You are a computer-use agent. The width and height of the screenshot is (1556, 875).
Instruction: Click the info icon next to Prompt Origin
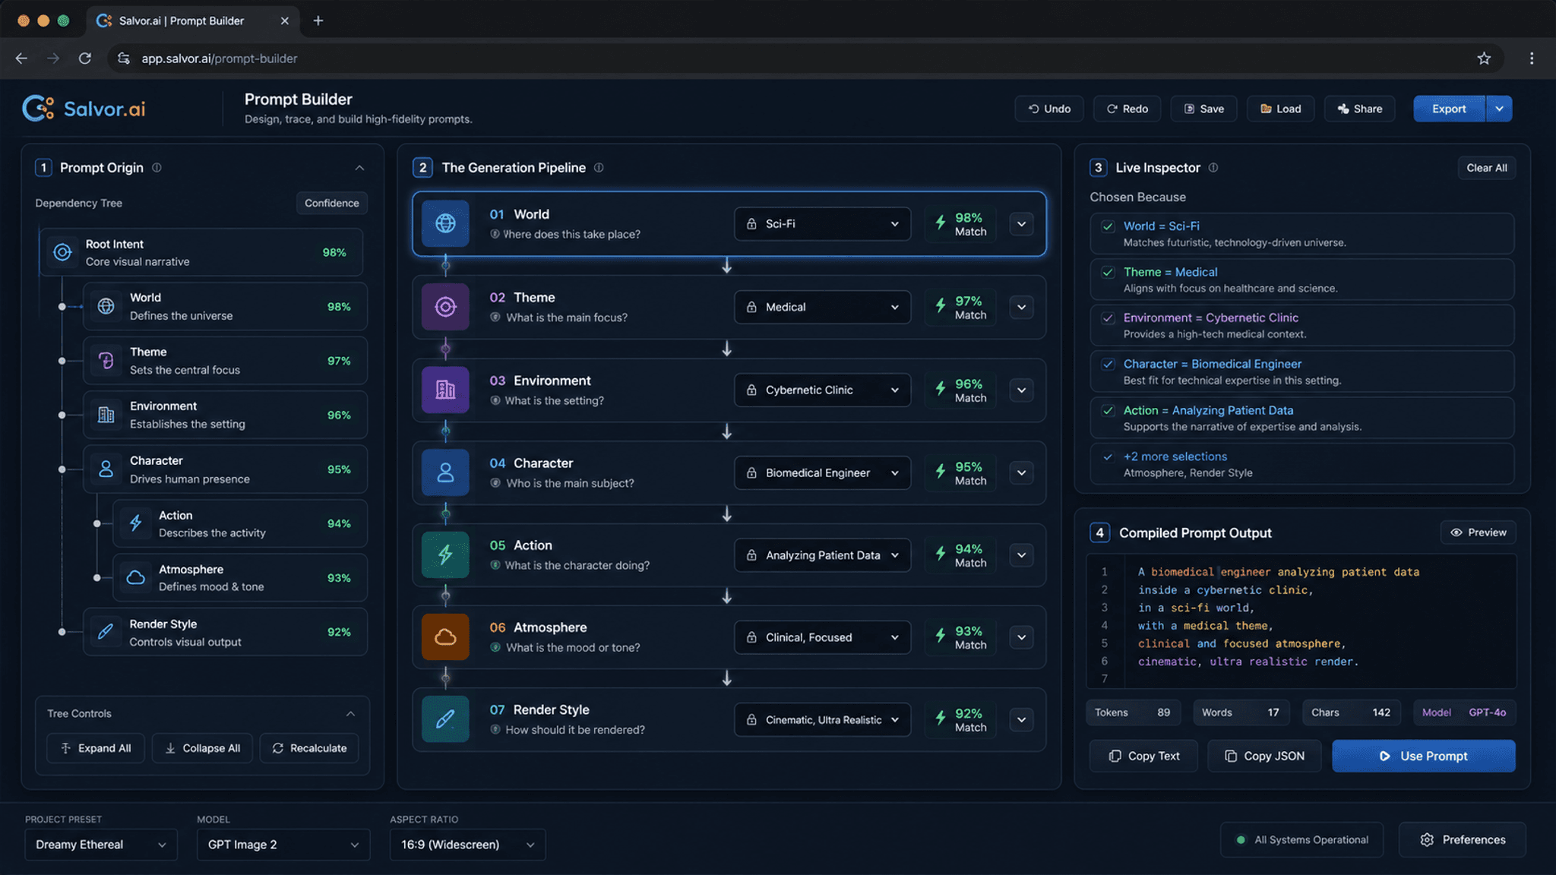pyautogui.click(x=157, y=167)
